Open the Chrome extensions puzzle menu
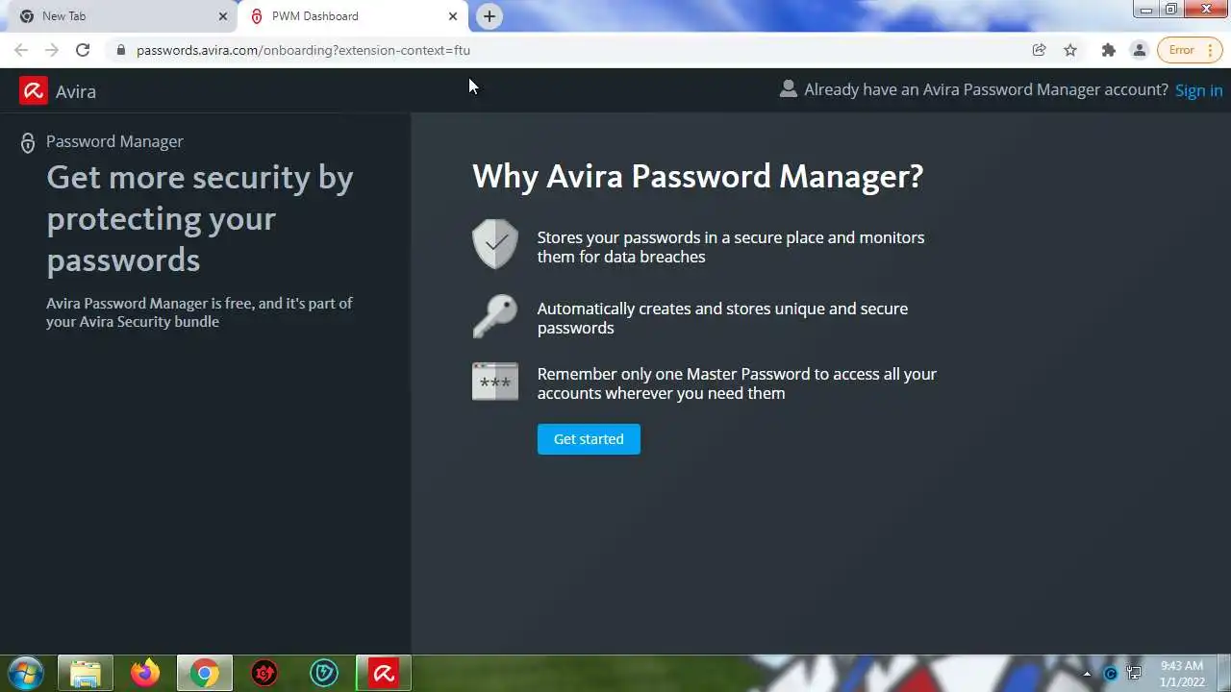Viewport: 1231px width, 692px height. click(x=1109, y=50)
